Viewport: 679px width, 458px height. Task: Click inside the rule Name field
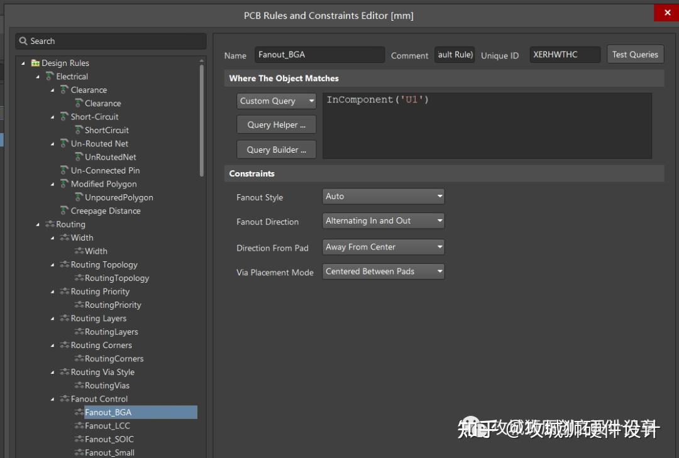[319, 55]
